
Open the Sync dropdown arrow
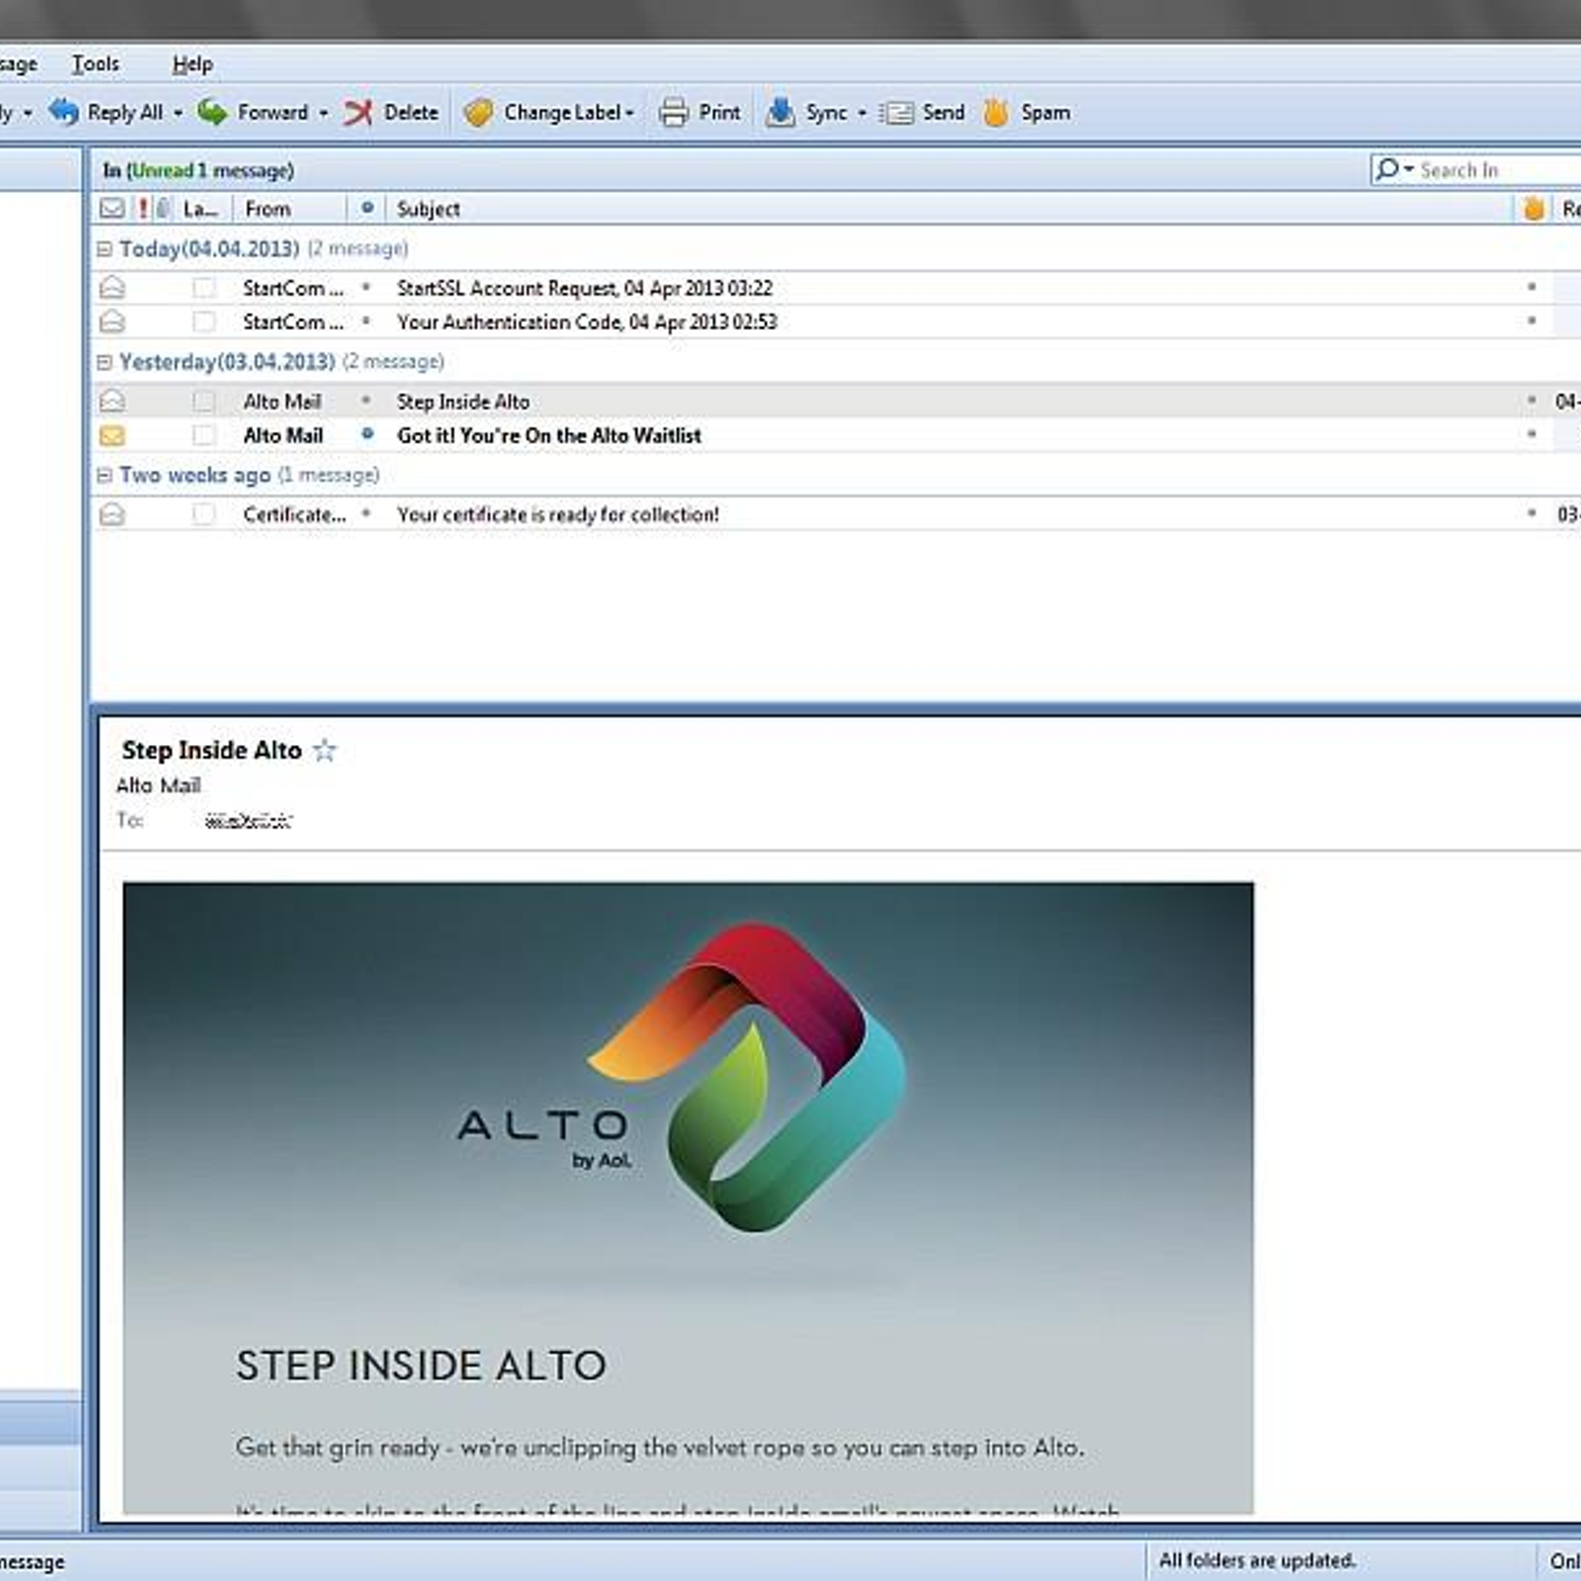click(x=862, y=114)
